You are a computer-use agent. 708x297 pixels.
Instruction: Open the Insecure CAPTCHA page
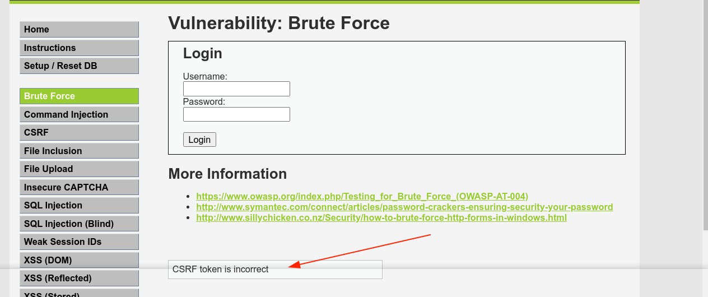click(x=78, y=188)
